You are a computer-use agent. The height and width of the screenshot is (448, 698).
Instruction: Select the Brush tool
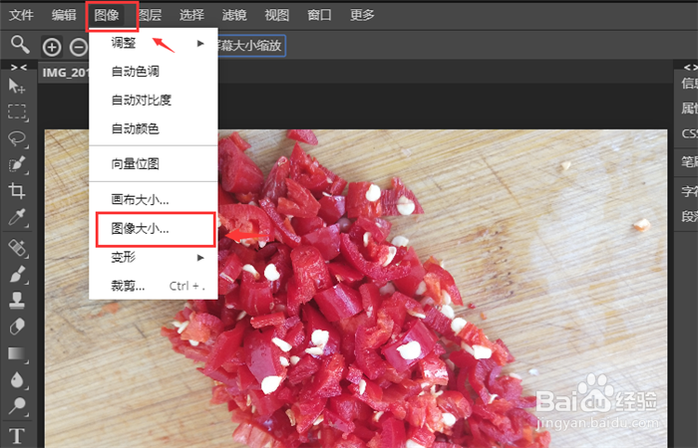coord(17,274)
